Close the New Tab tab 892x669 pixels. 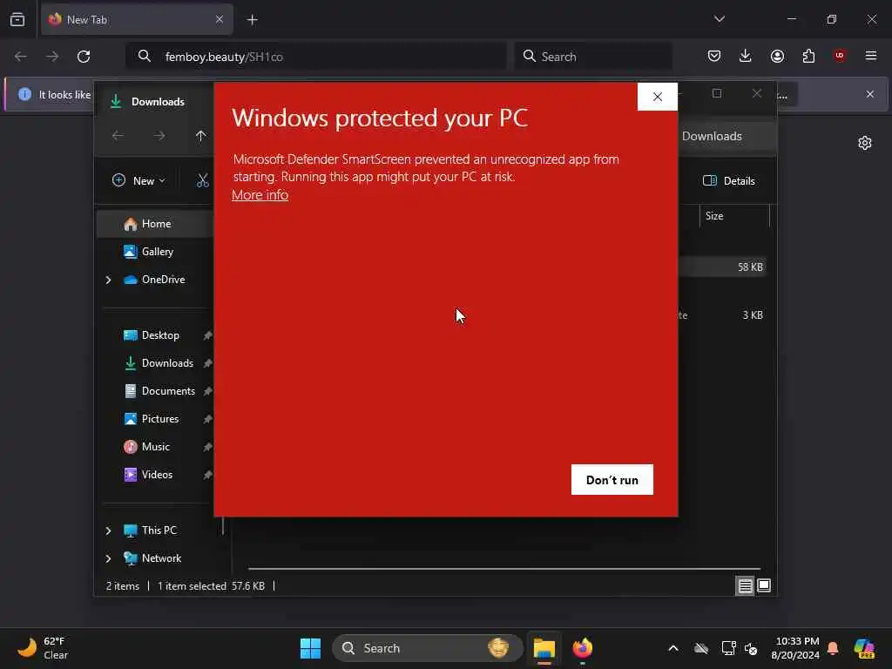[x=219, y=19]
